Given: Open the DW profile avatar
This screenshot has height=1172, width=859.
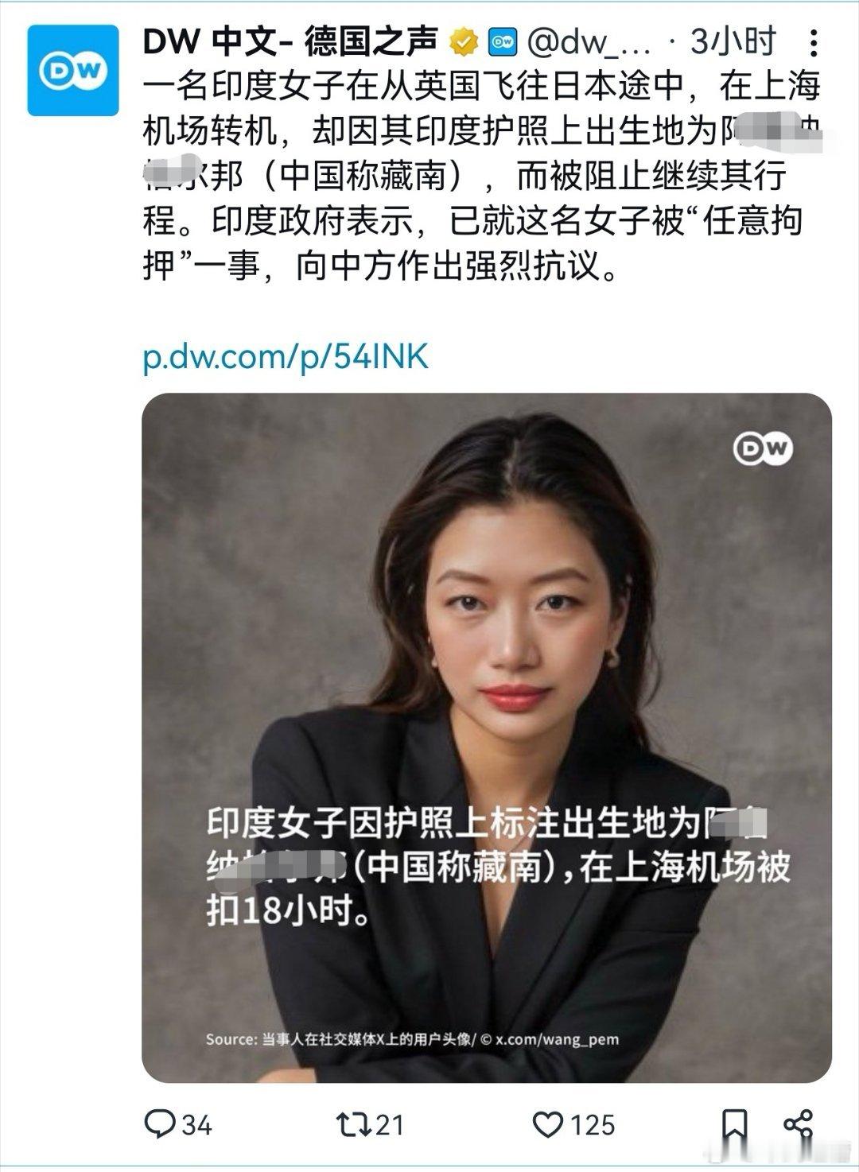Looking at the screenshot, I should (73, 70).
